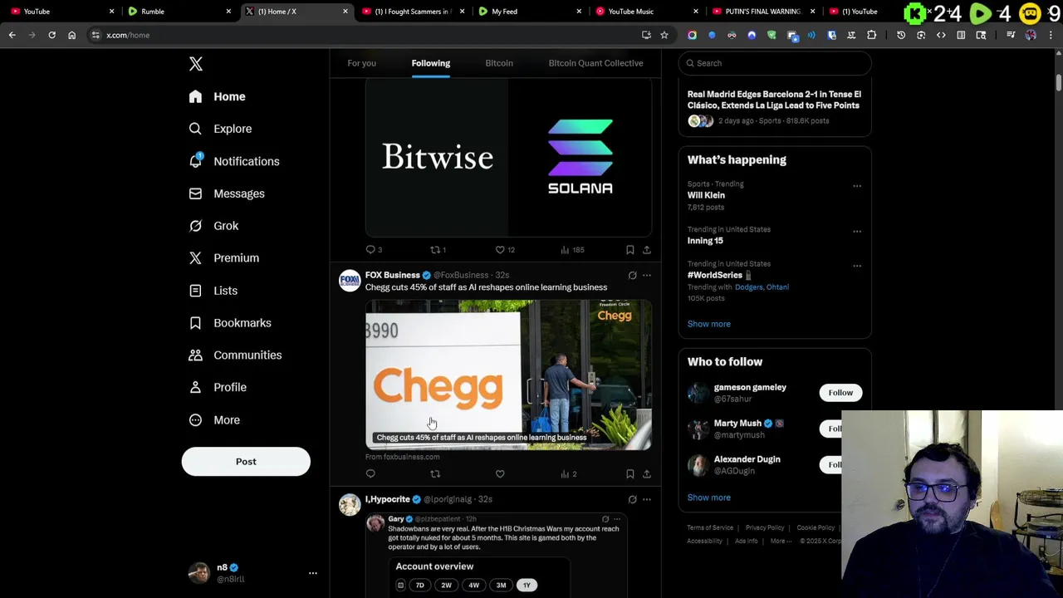The image size is (1063, 598).
Task: Open more options for #WorldSeries trend
Action: pos(857,266)
